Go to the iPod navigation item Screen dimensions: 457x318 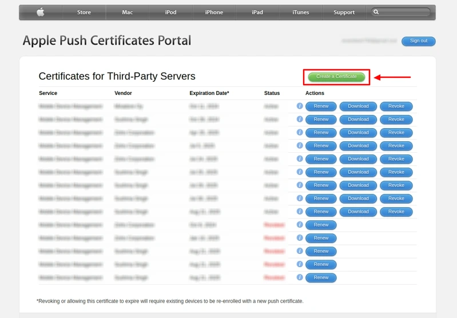[x=170, y=12]
